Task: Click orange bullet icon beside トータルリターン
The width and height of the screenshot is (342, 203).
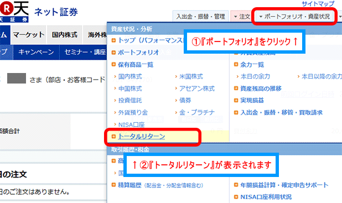Action: point(113,137)
